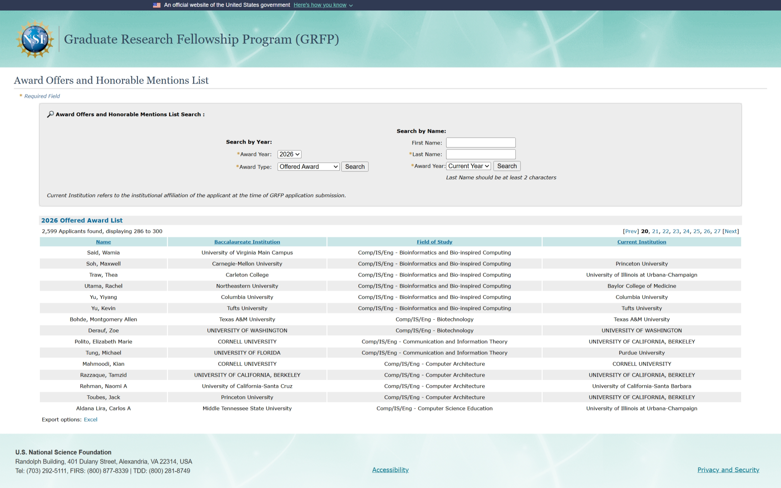Open the Accessibility footer link

click(x=390, y=470)
